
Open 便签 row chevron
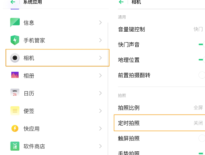(x=100, y=111)
